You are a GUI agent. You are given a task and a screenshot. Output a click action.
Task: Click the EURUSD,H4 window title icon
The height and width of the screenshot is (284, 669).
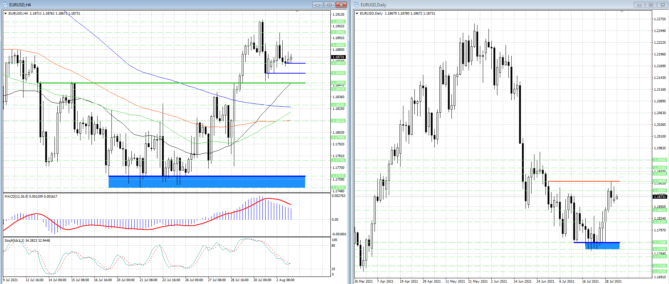[5, 5]
